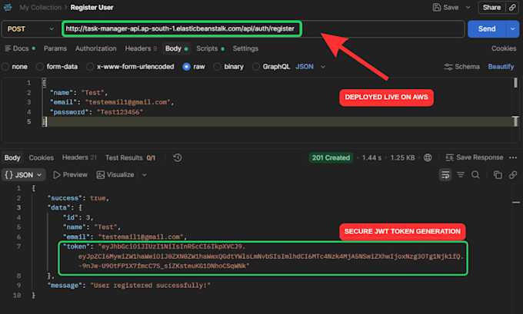This screenshot has height=314, width=523.
Task: Open the Authorization tab
Action: 95,48
